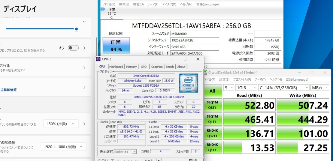The height and width of the screenshot is (161, 333).
Task: Toggle the night light switch off/on
Action: 73,48
